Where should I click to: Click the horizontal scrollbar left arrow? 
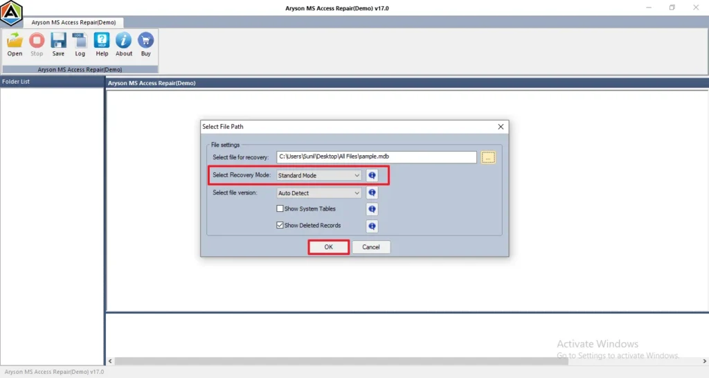(110, 361)
